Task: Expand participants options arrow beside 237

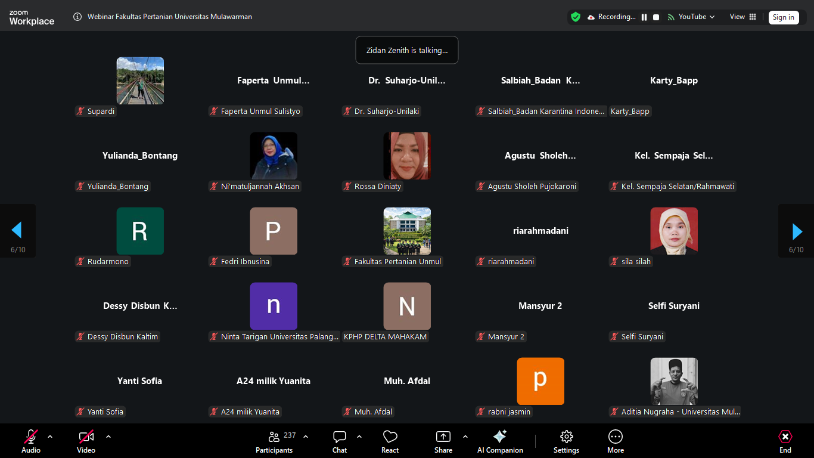Action: pos(306,437)
